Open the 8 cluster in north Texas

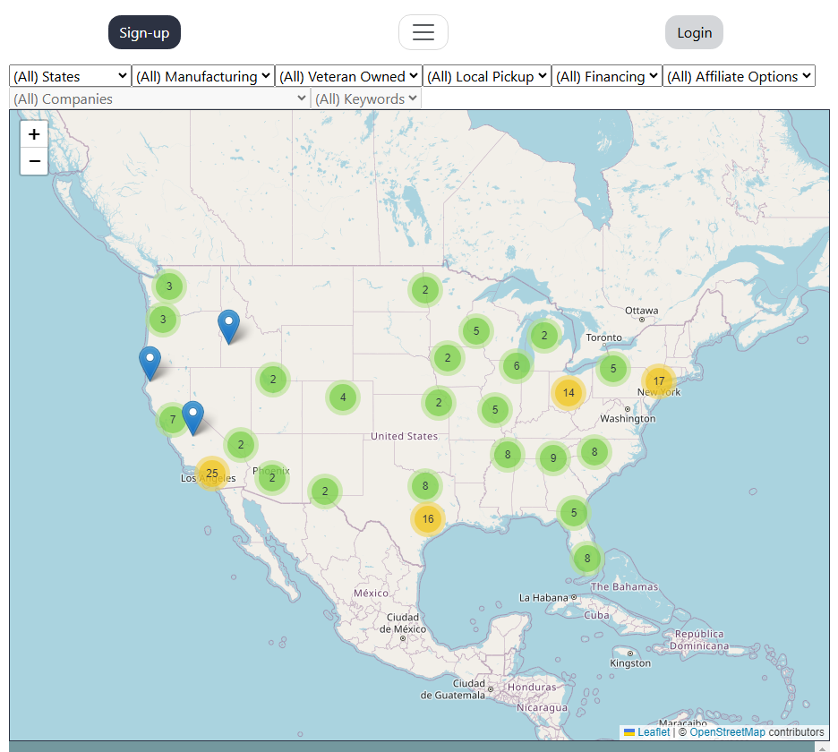tap(425, 486)
